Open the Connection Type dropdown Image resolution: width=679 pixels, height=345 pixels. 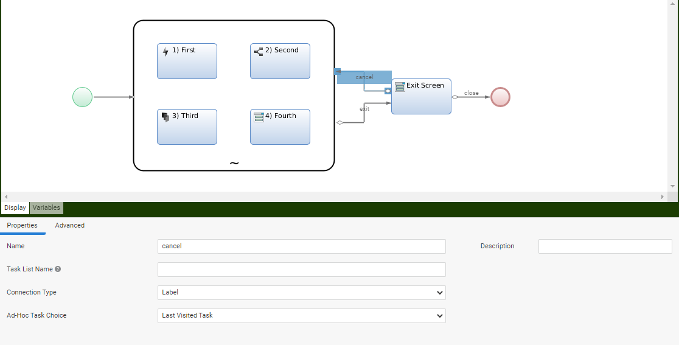[x=301, y=292]
